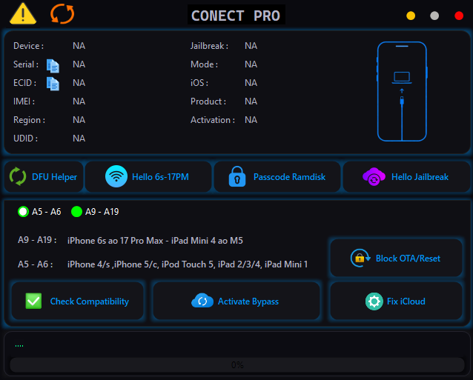
Task: Click the Activation value NA
Action: pos(251,120)
